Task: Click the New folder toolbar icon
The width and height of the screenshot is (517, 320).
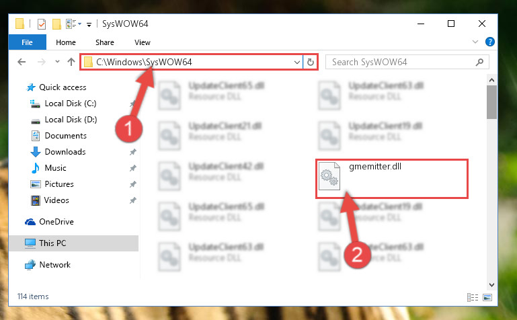Action: tap(56, 24)
